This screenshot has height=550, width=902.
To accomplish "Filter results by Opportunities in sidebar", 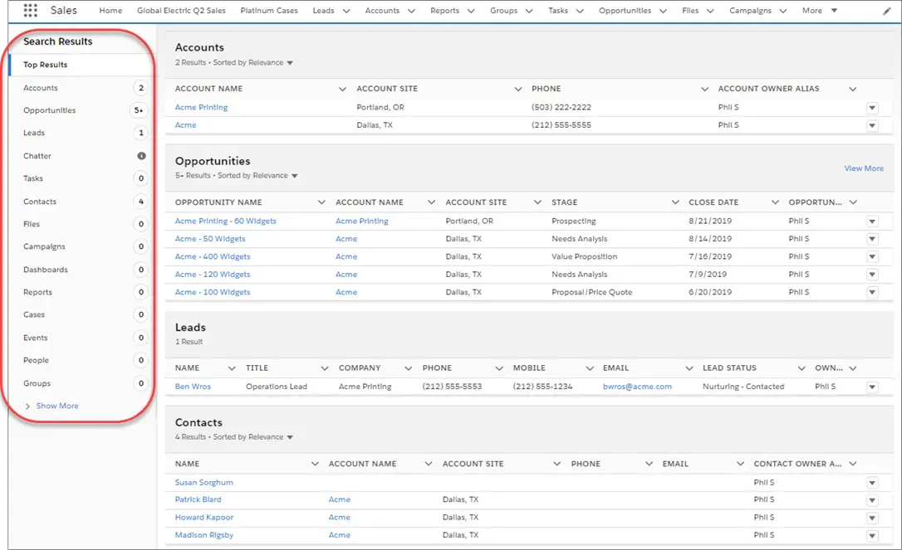I will [x=81, y=110].
